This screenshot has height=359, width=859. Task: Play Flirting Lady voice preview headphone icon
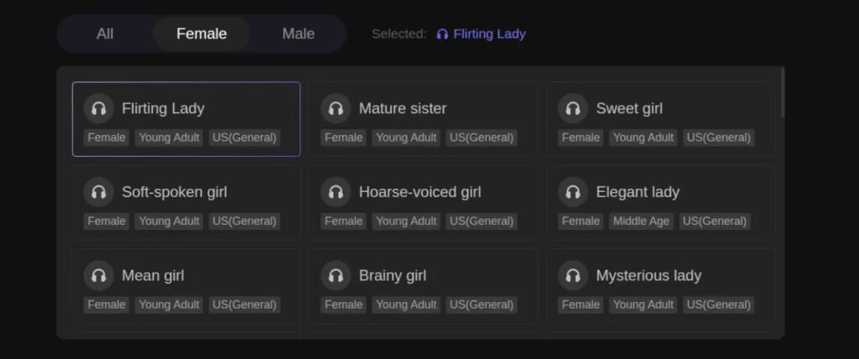tap(99, 108)
